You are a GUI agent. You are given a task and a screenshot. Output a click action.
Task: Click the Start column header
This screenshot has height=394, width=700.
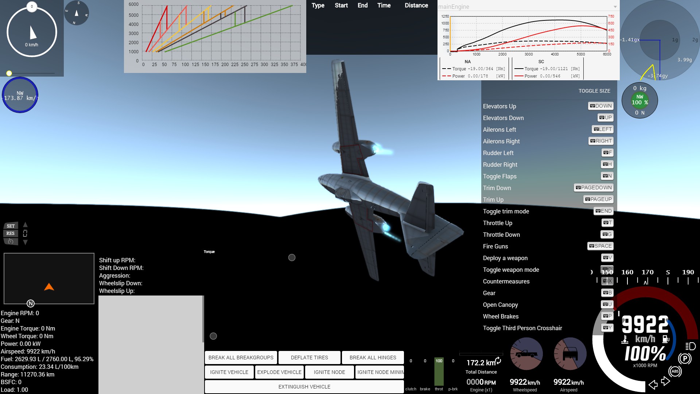[x=341, y=5]
